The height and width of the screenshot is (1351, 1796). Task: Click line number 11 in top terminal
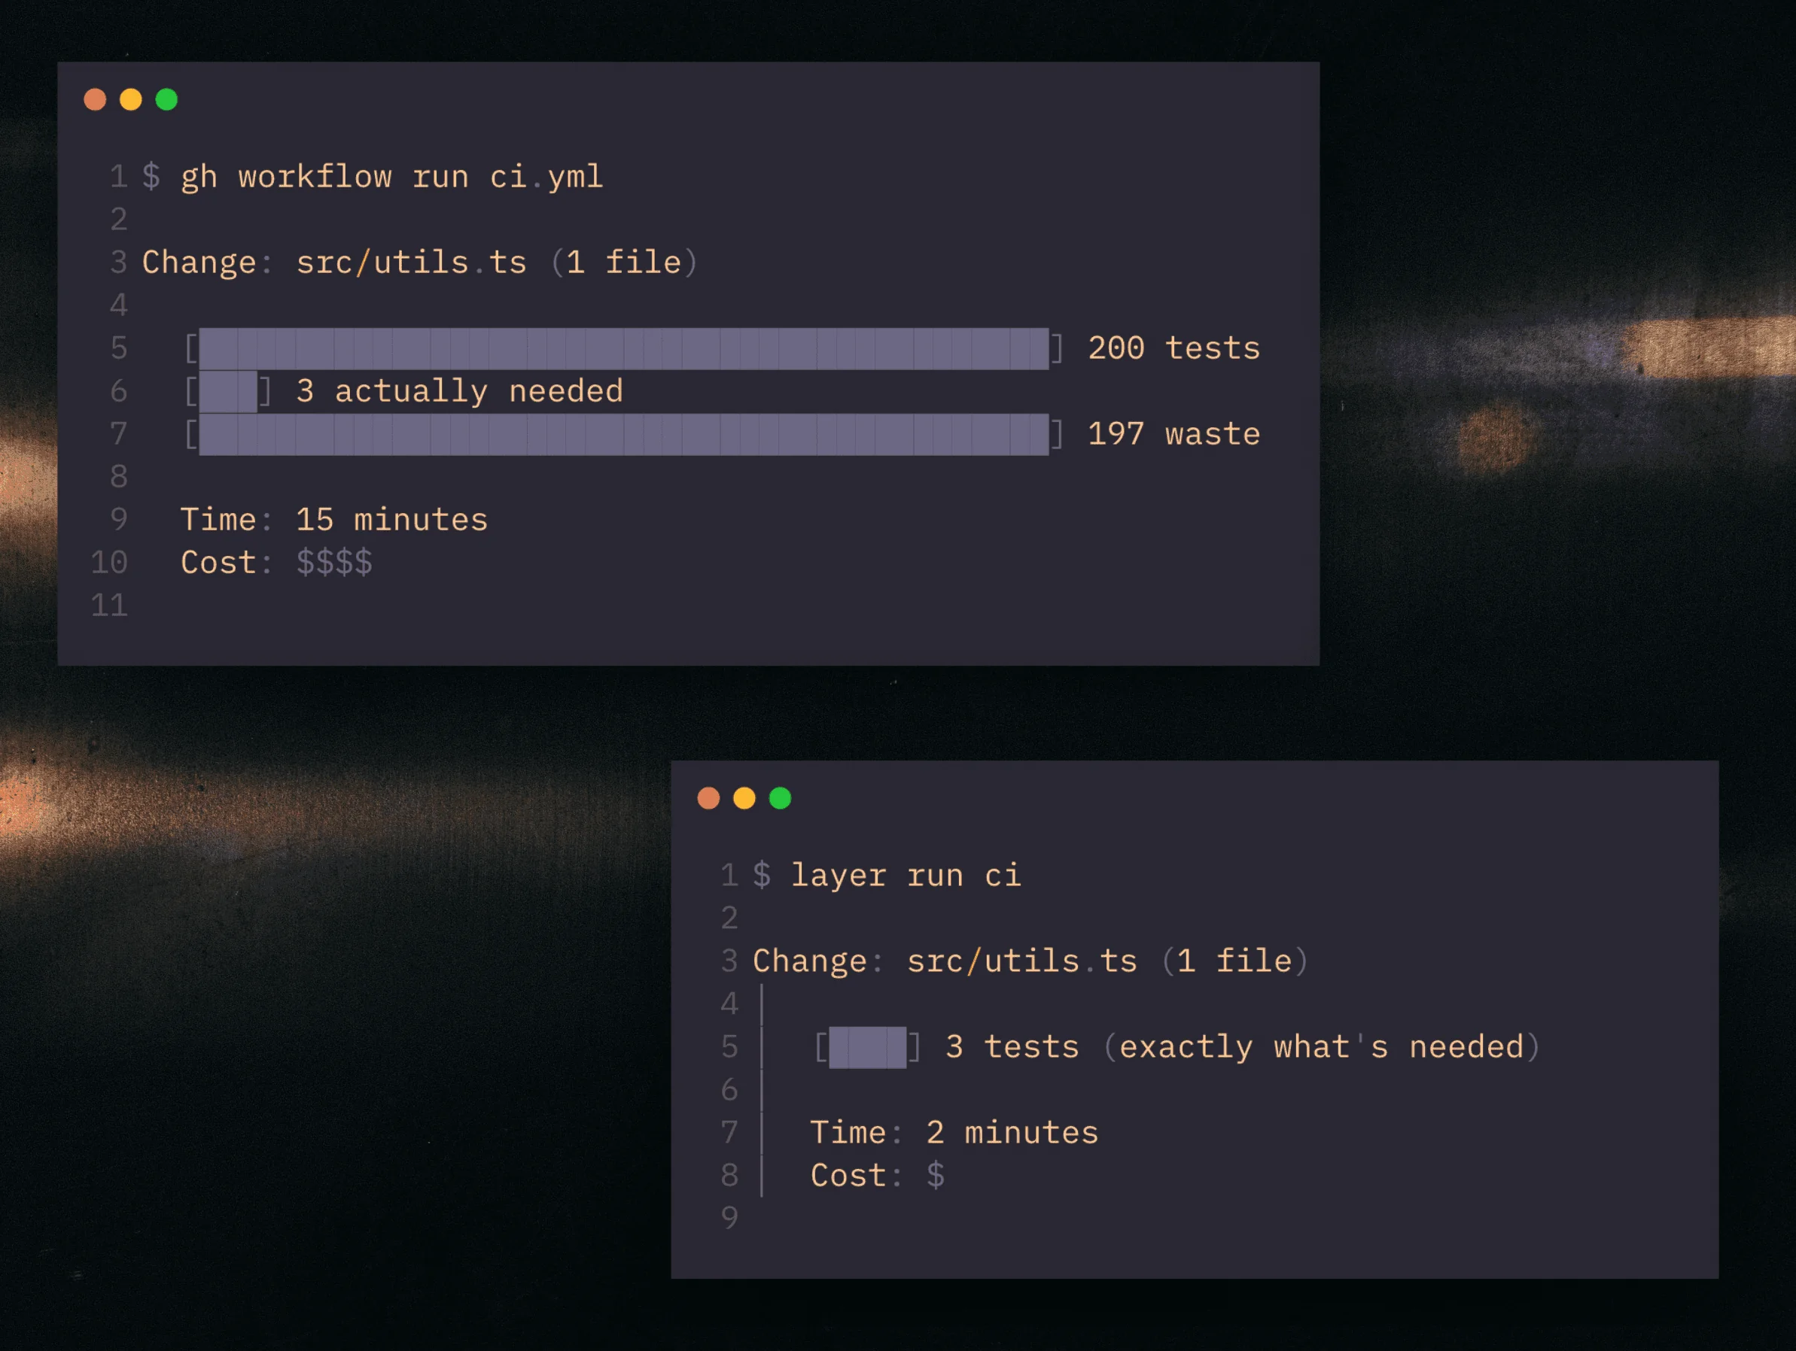click(x=110, y=606)
